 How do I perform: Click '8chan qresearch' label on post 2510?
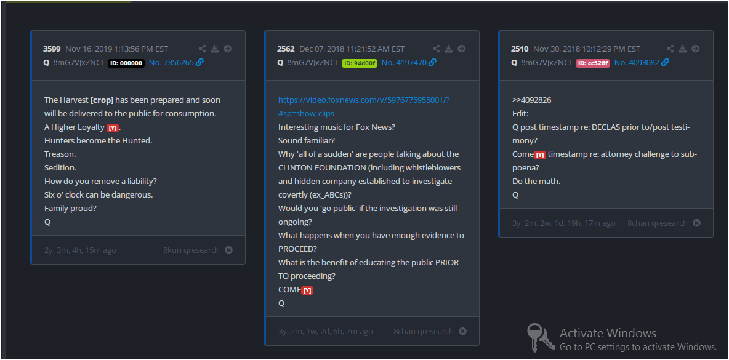(658, 223)
